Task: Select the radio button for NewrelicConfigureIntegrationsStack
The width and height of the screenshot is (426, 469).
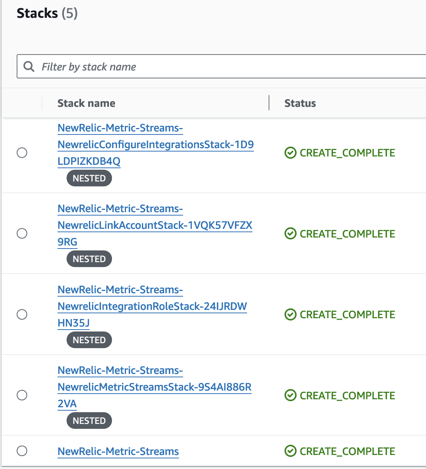Action: [22, 153]
